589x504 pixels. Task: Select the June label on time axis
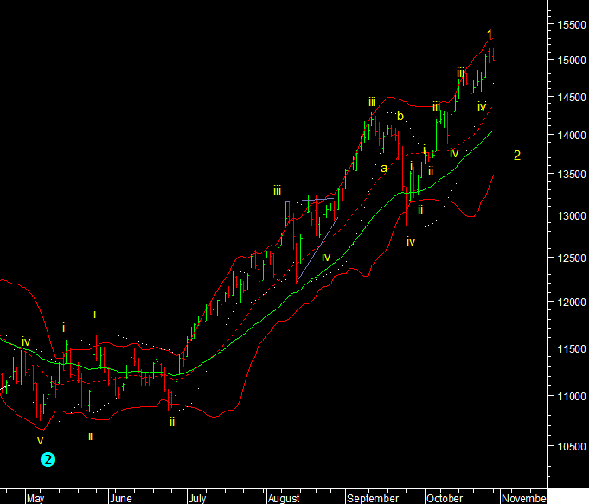(x=120, y=499)
